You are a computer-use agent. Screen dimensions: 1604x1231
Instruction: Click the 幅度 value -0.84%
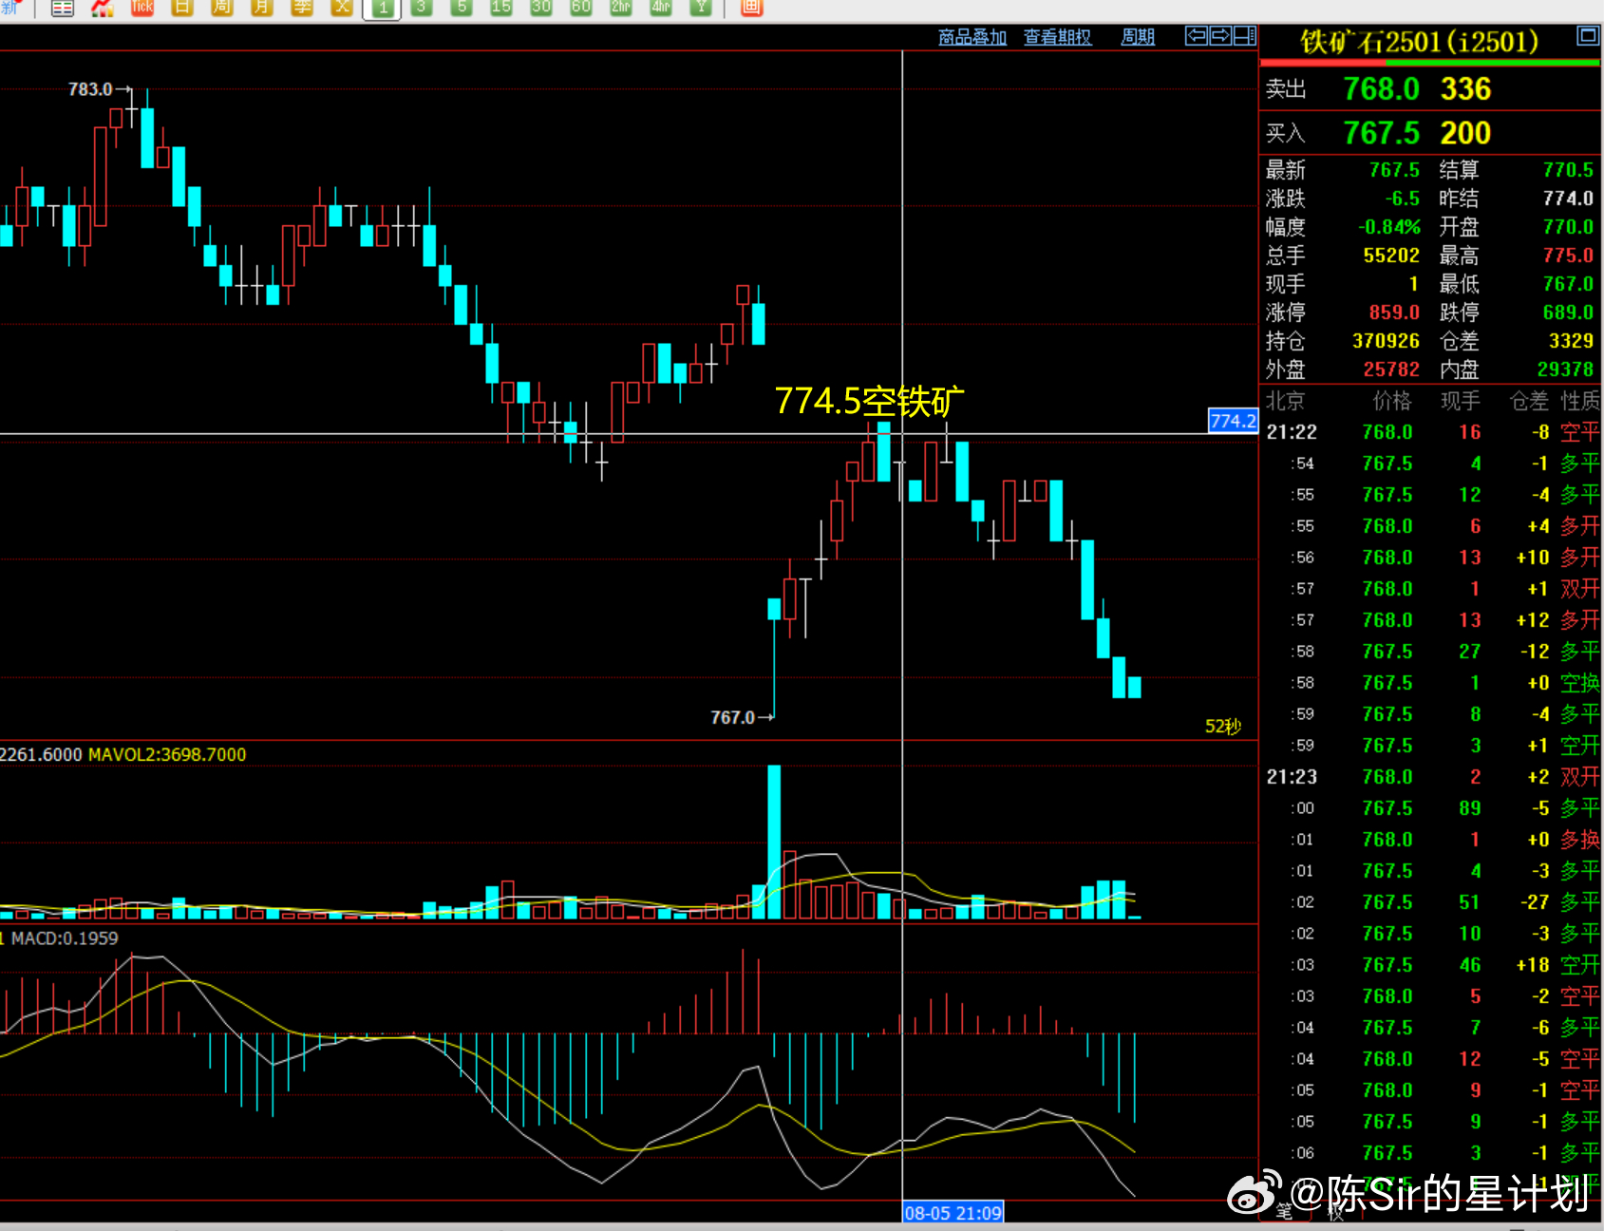tap(1388, 227)
